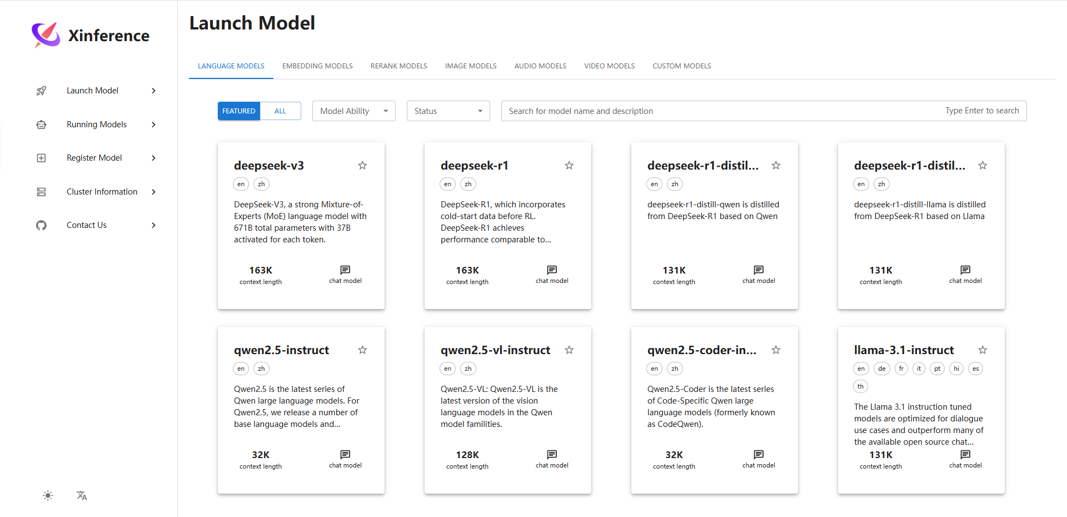The height and width of the screenshot is (517, 1067).
Task: Click the server icon beside Cluster Information
Action: pyautogui.click(x=41, y=192)
